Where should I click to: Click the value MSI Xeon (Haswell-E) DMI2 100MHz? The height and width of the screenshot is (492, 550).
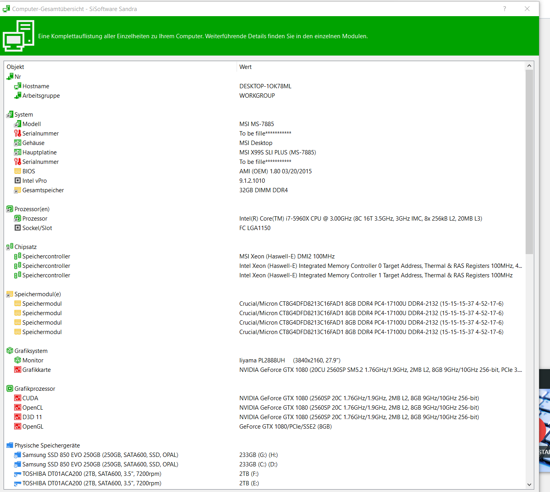point(287,256)
